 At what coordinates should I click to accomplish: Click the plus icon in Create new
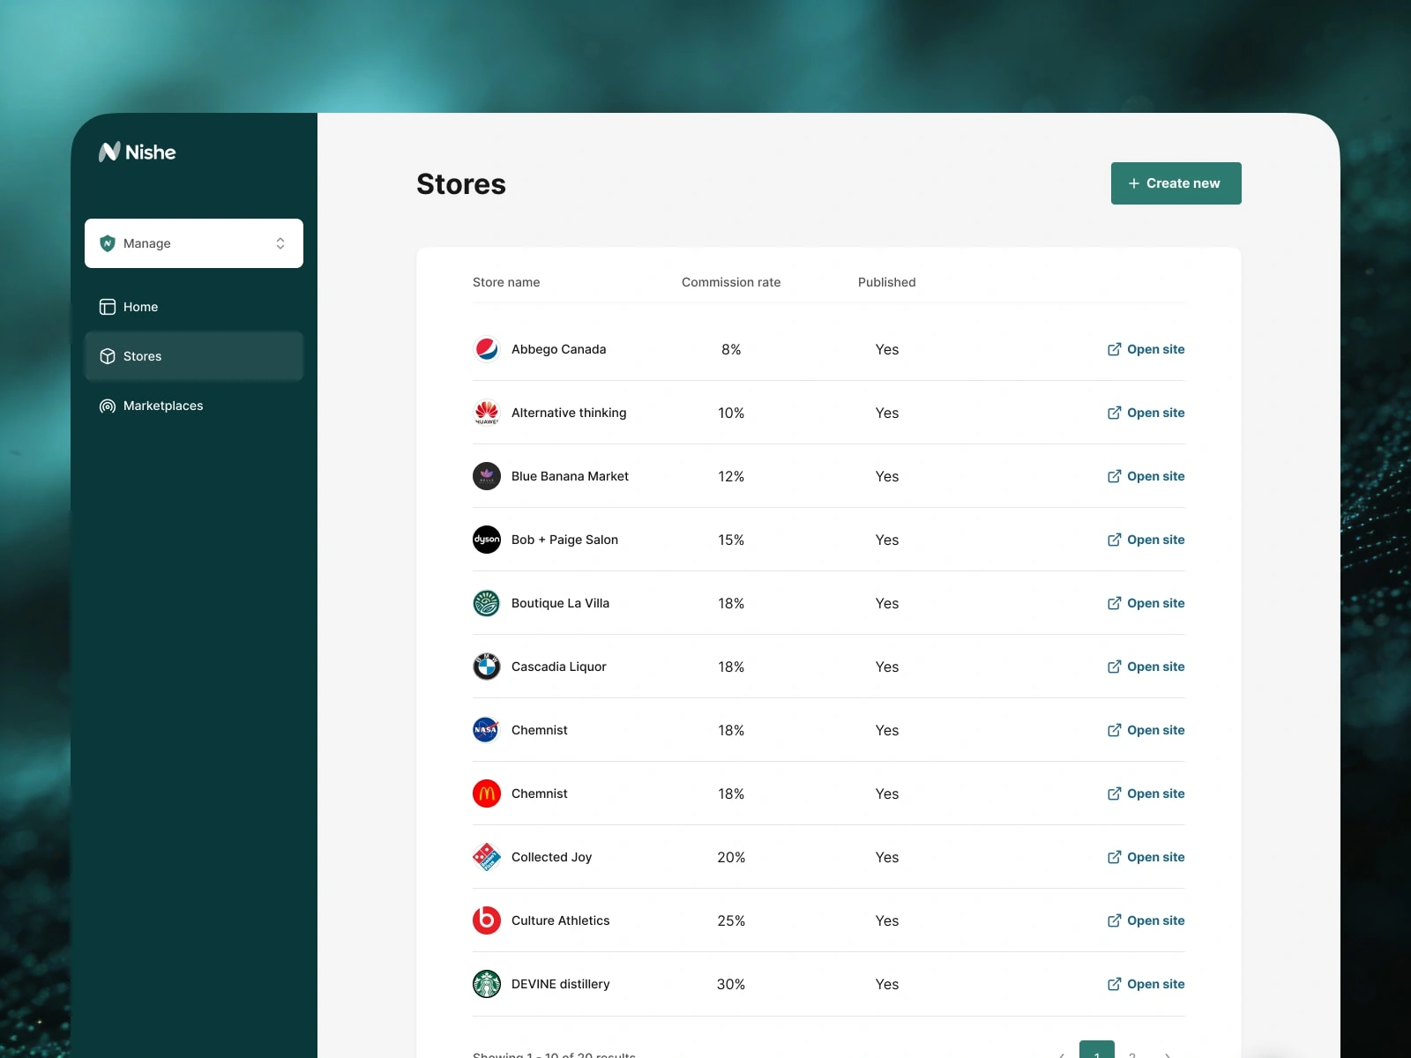pos(1134,183)
